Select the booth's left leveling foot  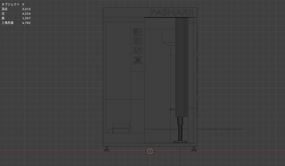107,149
